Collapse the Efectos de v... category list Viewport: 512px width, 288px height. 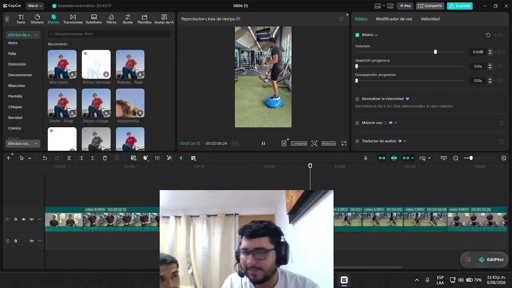click(36, 35)
